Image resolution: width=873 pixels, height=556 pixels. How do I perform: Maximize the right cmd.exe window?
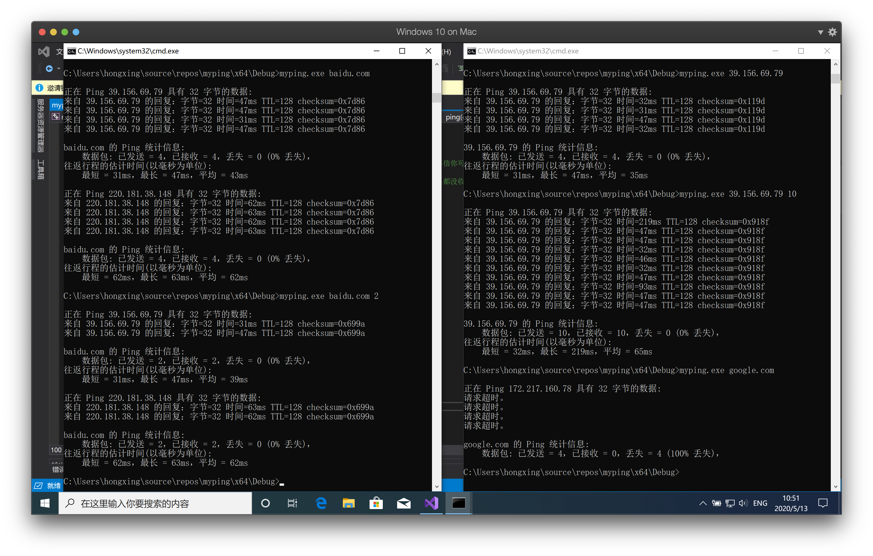(801, 51)
